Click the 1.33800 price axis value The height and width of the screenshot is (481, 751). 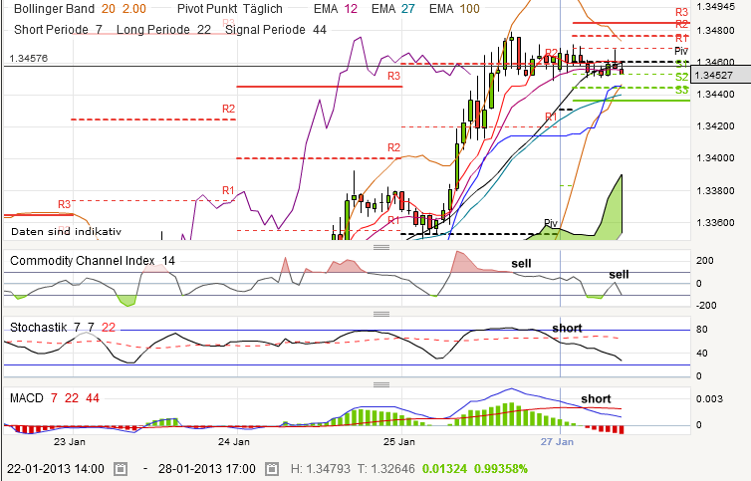click(715, 191)
